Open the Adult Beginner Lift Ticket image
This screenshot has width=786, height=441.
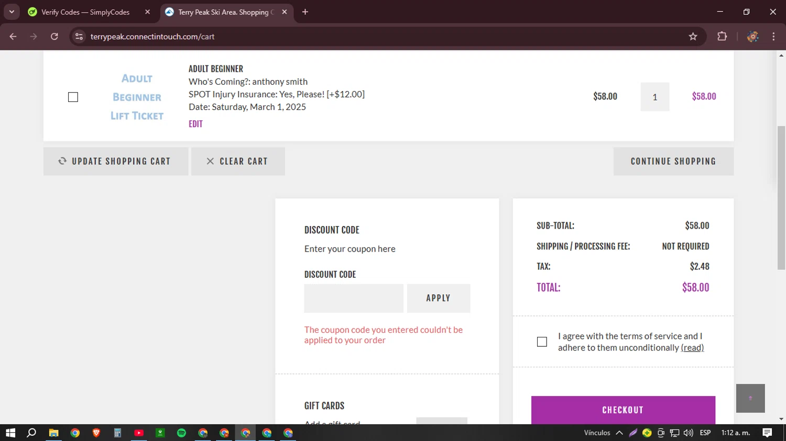tap(137, 97)
